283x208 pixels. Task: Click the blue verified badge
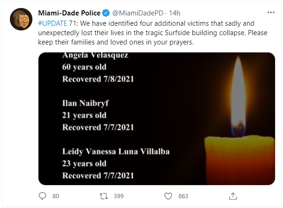(x=106, y=13)
